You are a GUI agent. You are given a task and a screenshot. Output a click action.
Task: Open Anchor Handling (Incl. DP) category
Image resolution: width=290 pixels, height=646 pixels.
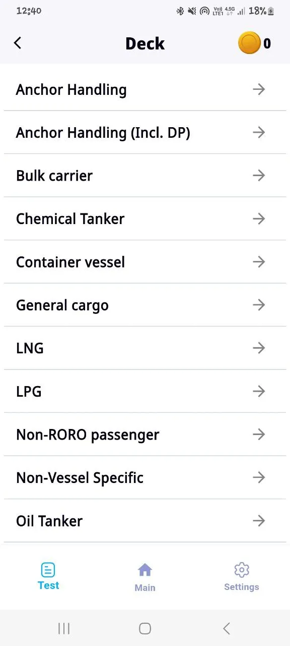point(145,133)
